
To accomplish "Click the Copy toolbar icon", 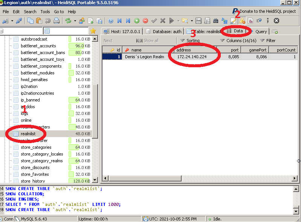I will pos(30,21).
